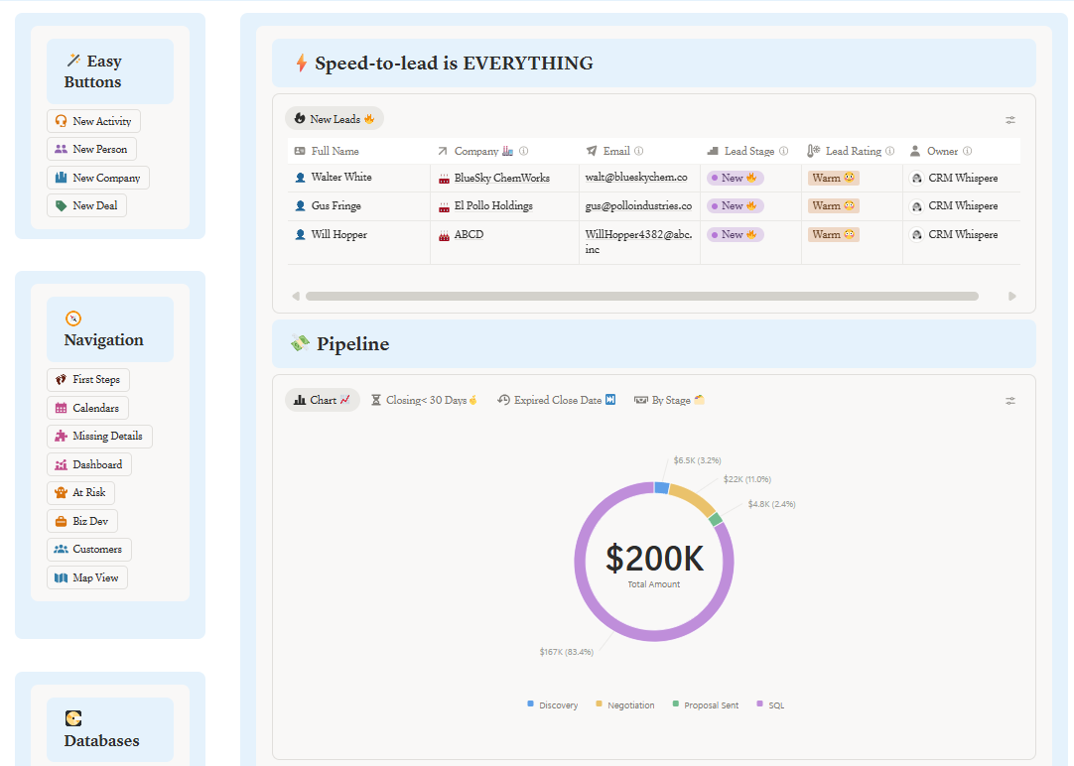Open the Missing Details navigation link
This screenshot has width=1074, height=766.
(99, 437)
